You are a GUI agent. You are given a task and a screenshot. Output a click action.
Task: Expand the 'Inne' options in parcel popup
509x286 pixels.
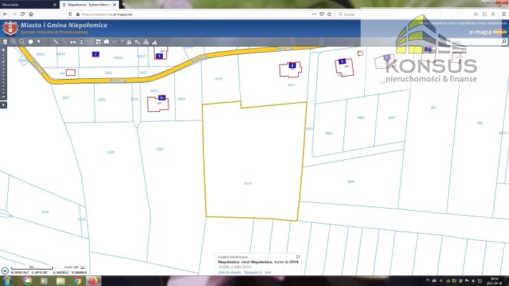[268, 272]
